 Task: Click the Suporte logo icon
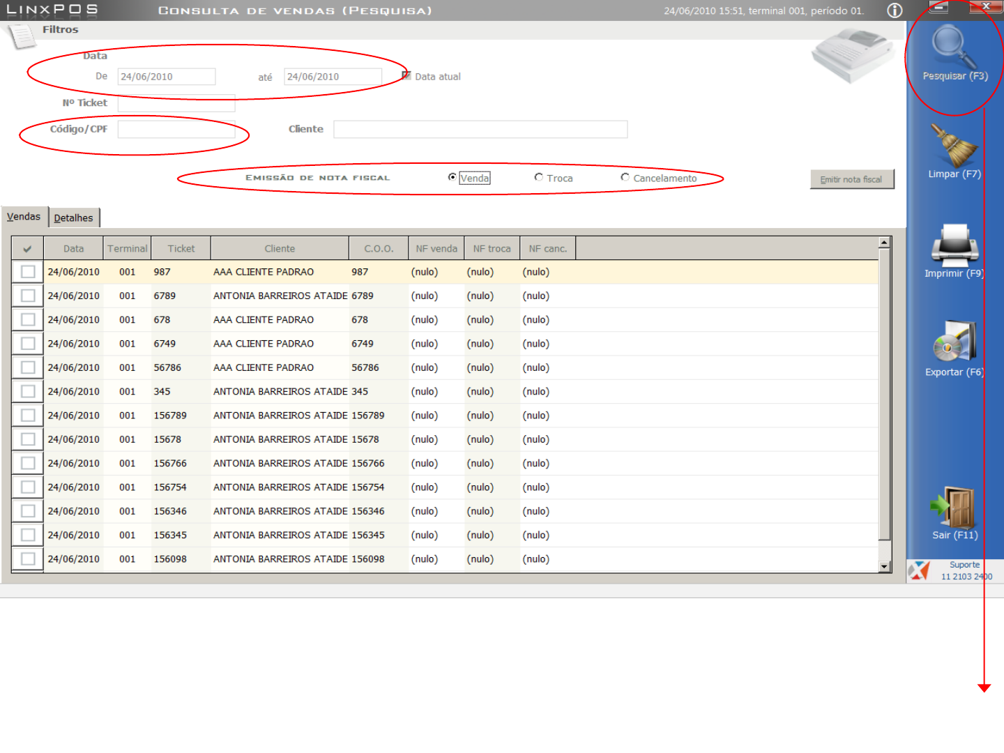(x=919, y=570)
